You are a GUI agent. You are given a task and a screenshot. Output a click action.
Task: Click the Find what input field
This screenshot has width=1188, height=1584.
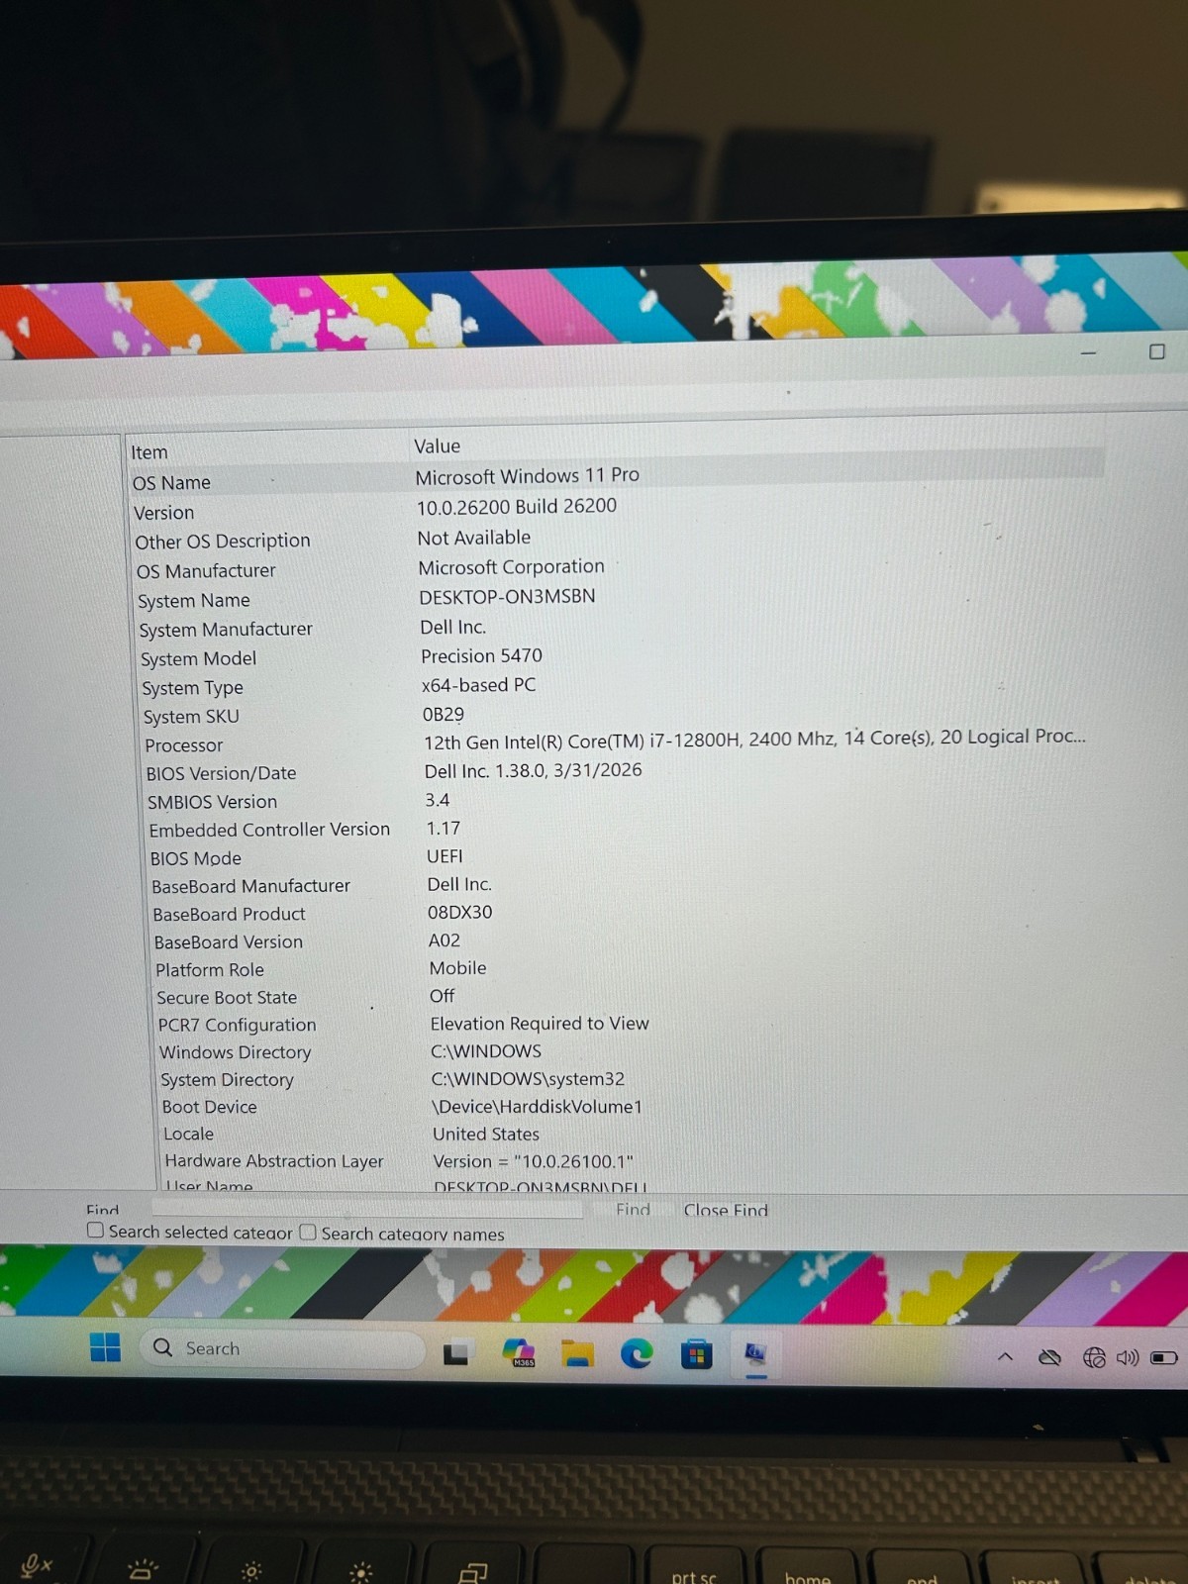[x=367, y=1208]
